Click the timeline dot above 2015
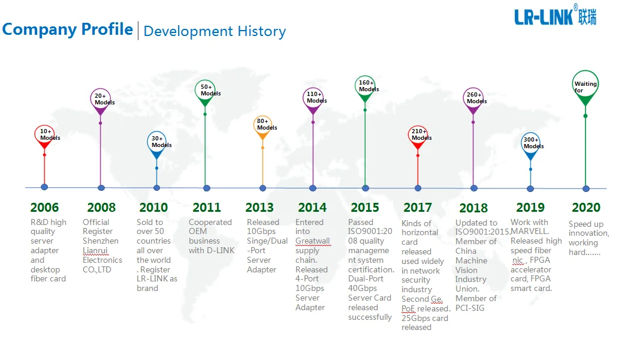Image resolution: width=625 pixels, height=348 pixels. [366, 188]
